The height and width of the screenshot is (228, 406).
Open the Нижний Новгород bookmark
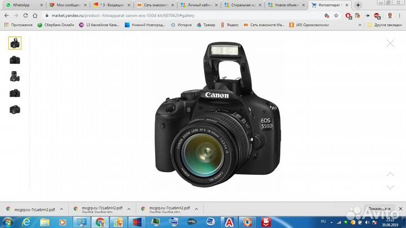point(145,25)
